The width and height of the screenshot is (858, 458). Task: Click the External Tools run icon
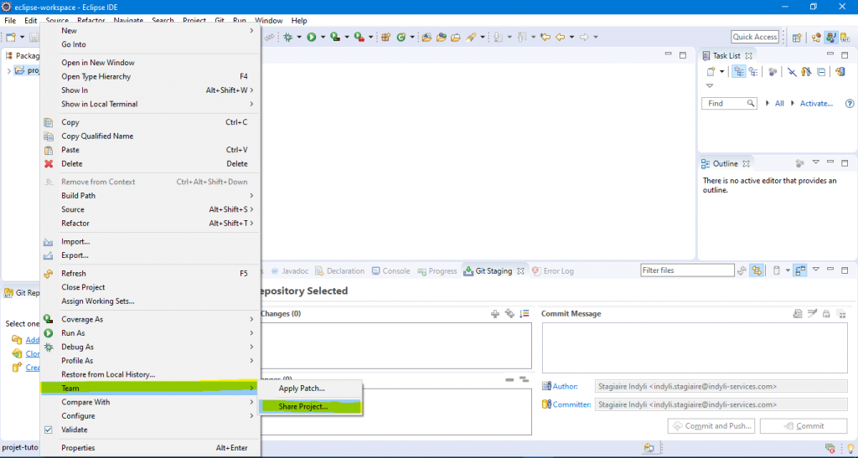coord(359,37)
